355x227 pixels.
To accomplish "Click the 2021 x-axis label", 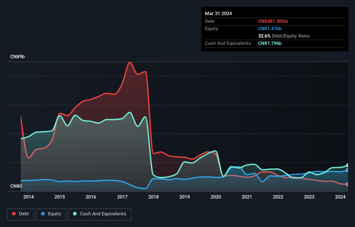I will click(x=247, y=197).
